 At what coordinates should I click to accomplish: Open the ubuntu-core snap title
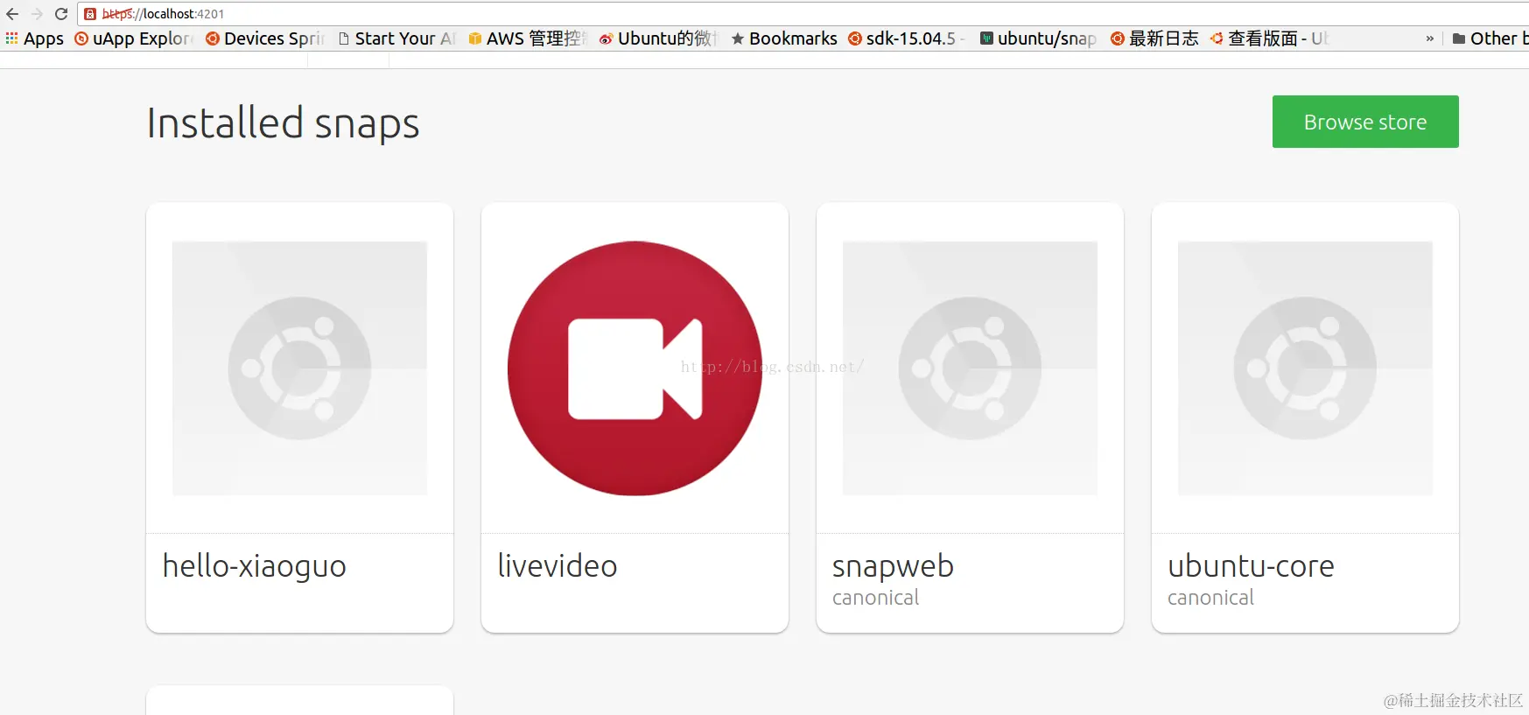click(x=1251, y=566)
